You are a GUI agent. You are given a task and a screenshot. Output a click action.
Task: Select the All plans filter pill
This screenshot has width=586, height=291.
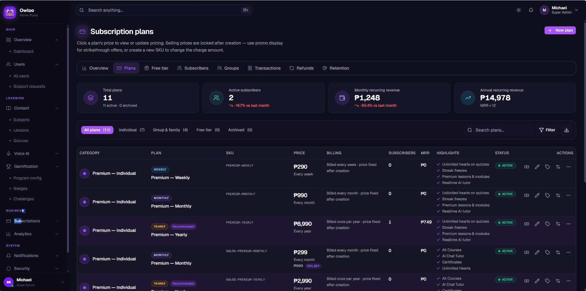tap(97, 130)
